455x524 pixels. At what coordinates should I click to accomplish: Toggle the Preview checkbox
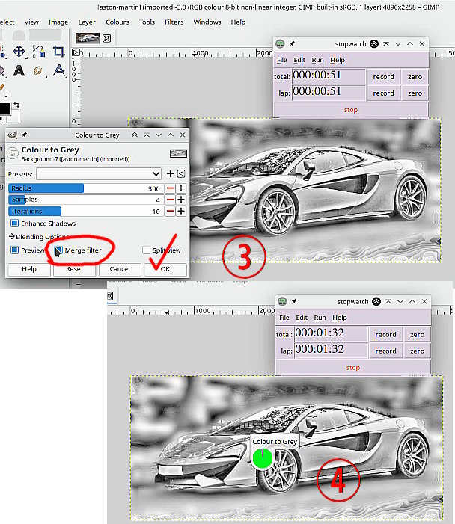[x=14, y=250]
